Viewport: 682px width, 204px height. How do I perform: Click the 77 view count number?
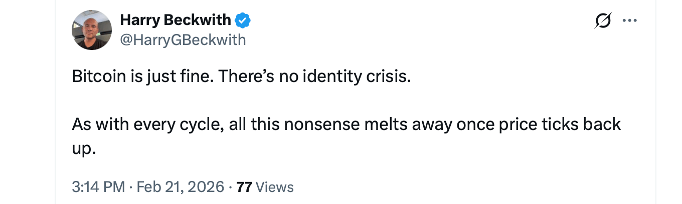click(244, 187)
